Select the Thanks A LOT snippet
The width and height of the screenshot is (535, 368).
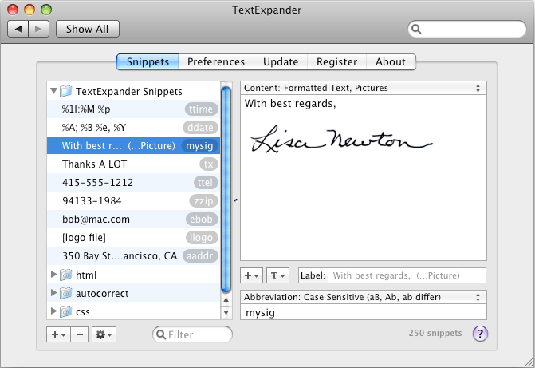(x=133, y=164)
